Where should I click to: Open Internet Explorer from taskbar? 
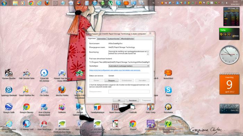(39, 3)
